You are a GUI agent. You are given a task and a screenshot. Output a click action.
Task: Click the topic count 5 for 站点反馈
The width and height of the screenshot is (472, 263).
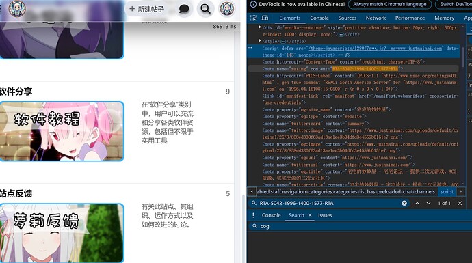(x=228, y=194)
